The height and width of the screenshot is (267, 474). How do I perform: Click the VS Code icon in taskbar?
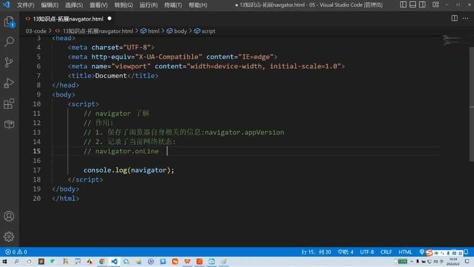tap(114, 262)
